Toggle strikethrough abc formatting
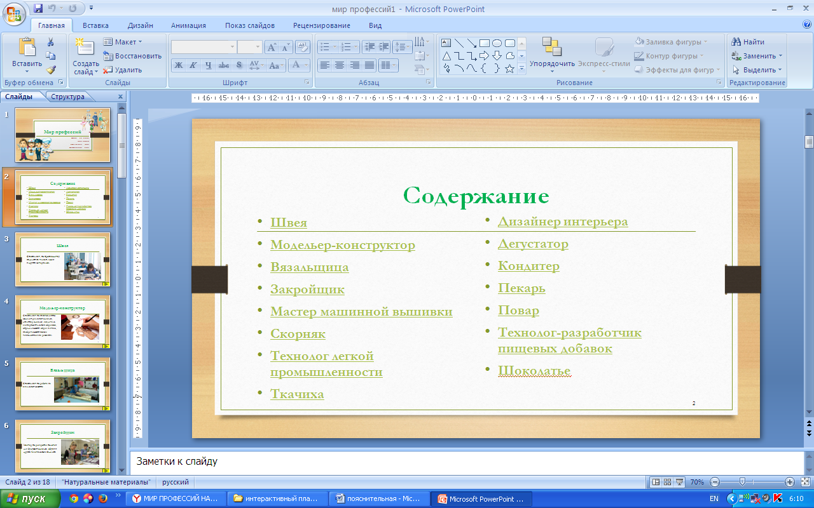Image resolution: width=814 pixels, height=508 pixels. tap(224, 65)
